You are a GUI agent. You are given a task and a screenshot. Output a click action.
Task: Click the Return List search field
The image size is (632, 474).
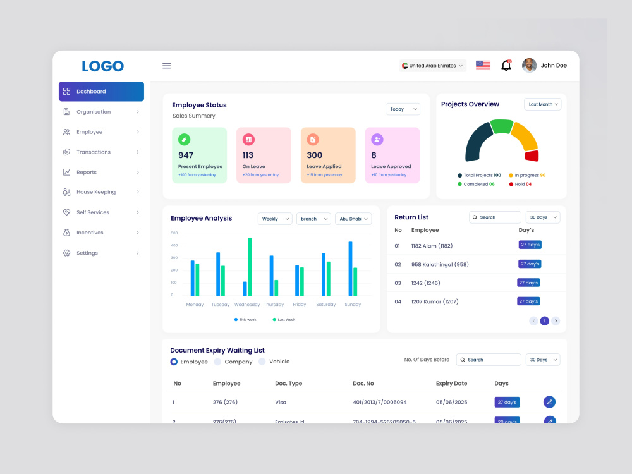(x=495, y=217)
